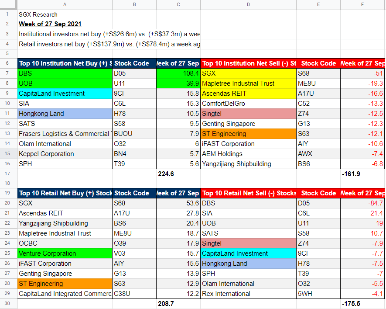Click the 'SGX Research' title cell
The image size is (386, 309).
click(65, 14)
